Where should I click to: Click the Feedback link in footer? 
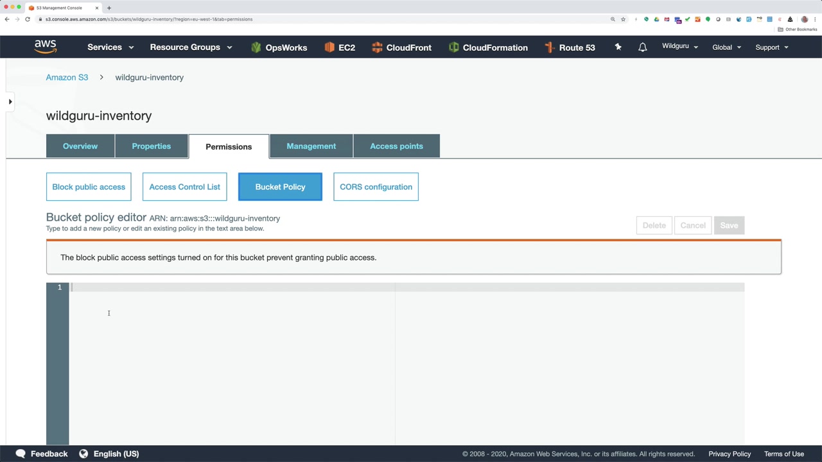(x=49, y=454)
